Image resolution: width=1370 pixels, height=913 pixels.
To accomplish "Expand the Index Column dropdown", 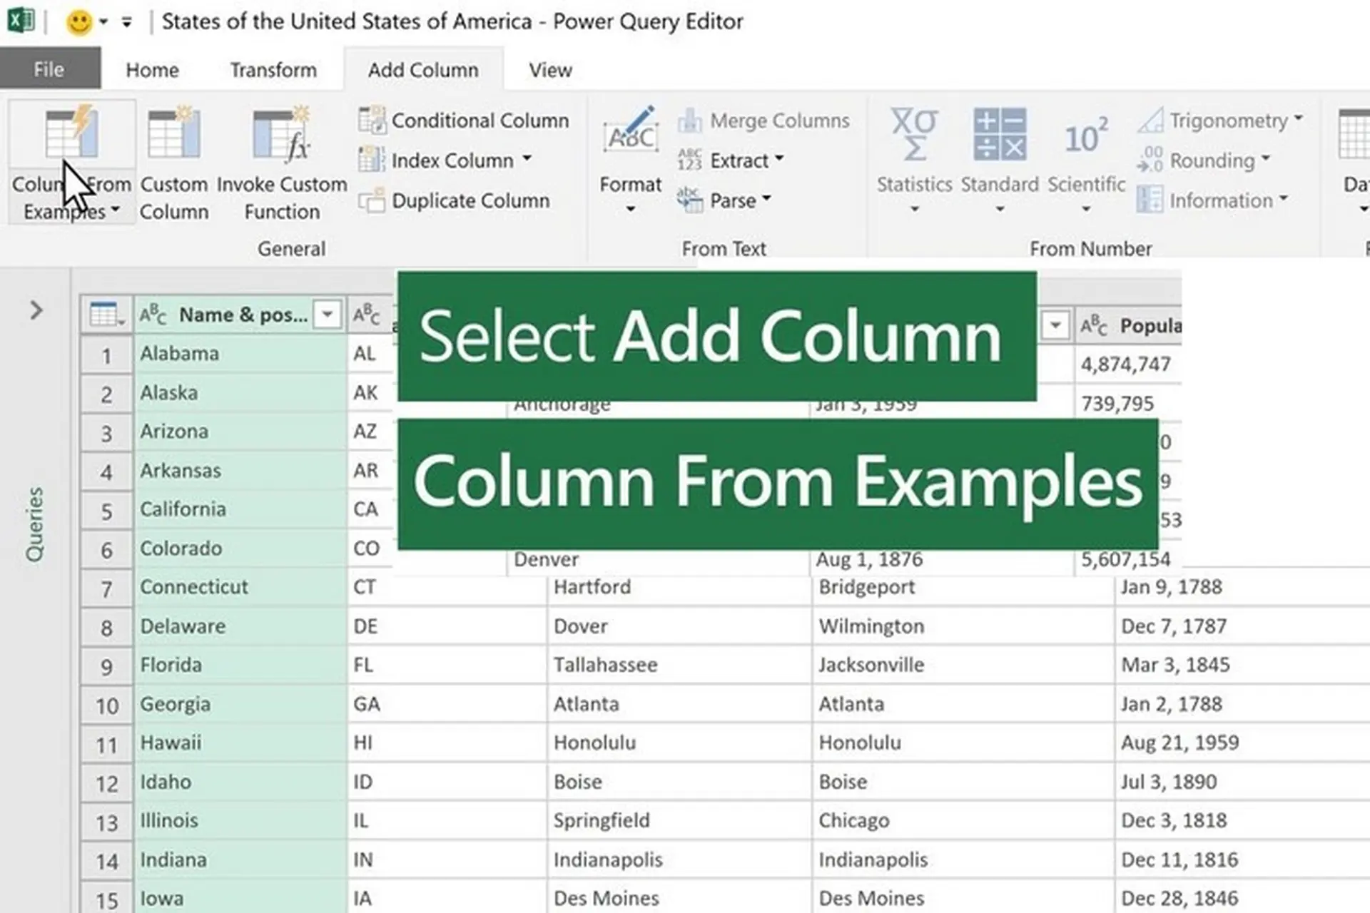I will pyautogui.click(x=527, y=160).
